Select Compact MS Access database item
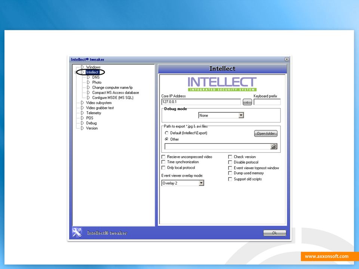Screen dimensions: 359x269 (x=116, y=93)
